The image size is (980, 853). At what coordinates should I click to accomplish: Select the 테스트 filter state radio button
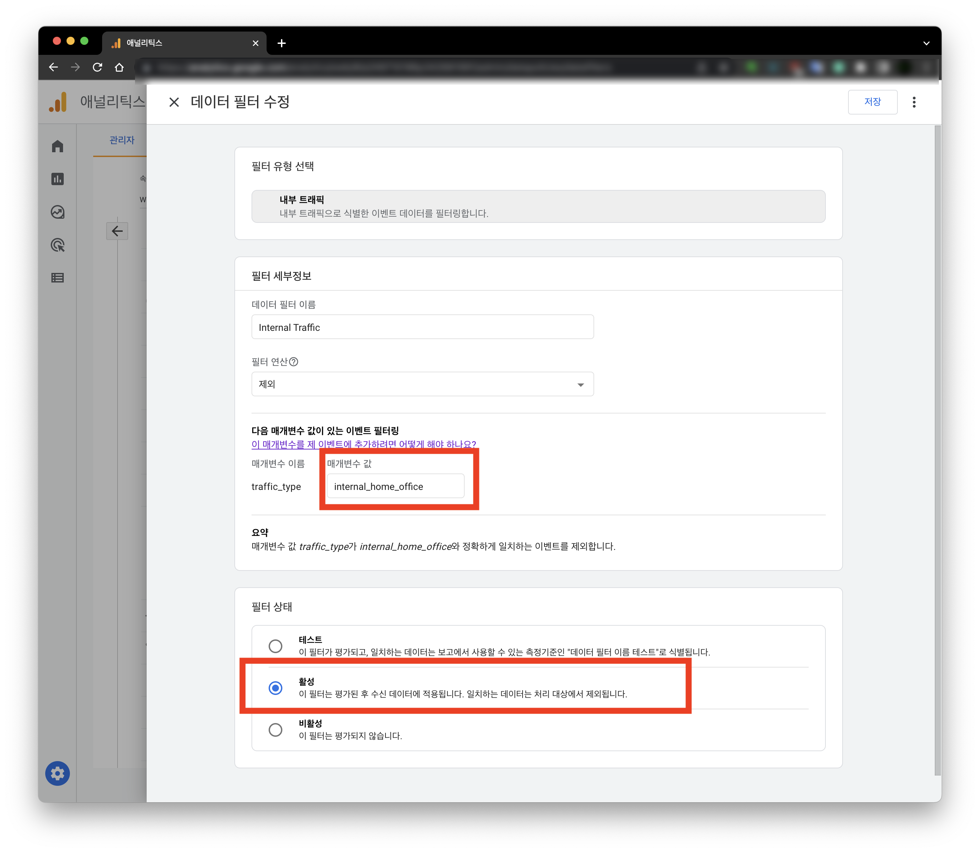pos(275,646)
